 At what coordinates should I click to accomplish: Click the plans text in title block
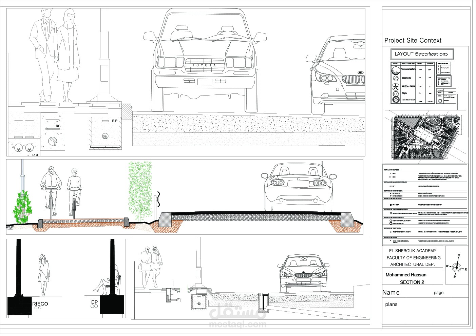[x=391, y=304]
